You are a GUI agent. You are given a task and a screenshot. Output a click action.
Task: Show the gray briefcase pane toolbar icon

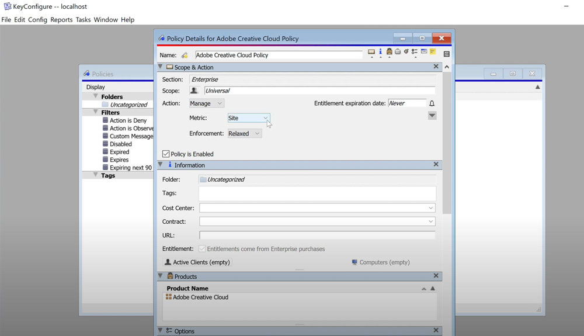coord(398,51)
